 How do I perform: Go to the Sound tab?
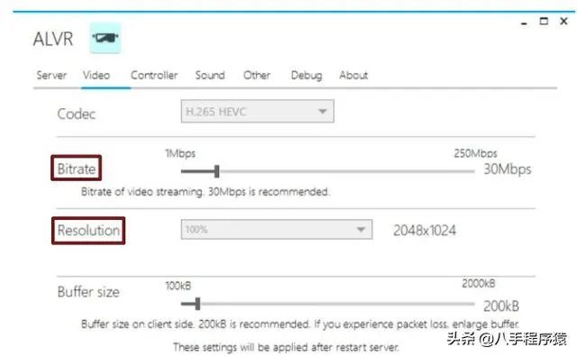point(210,76)
